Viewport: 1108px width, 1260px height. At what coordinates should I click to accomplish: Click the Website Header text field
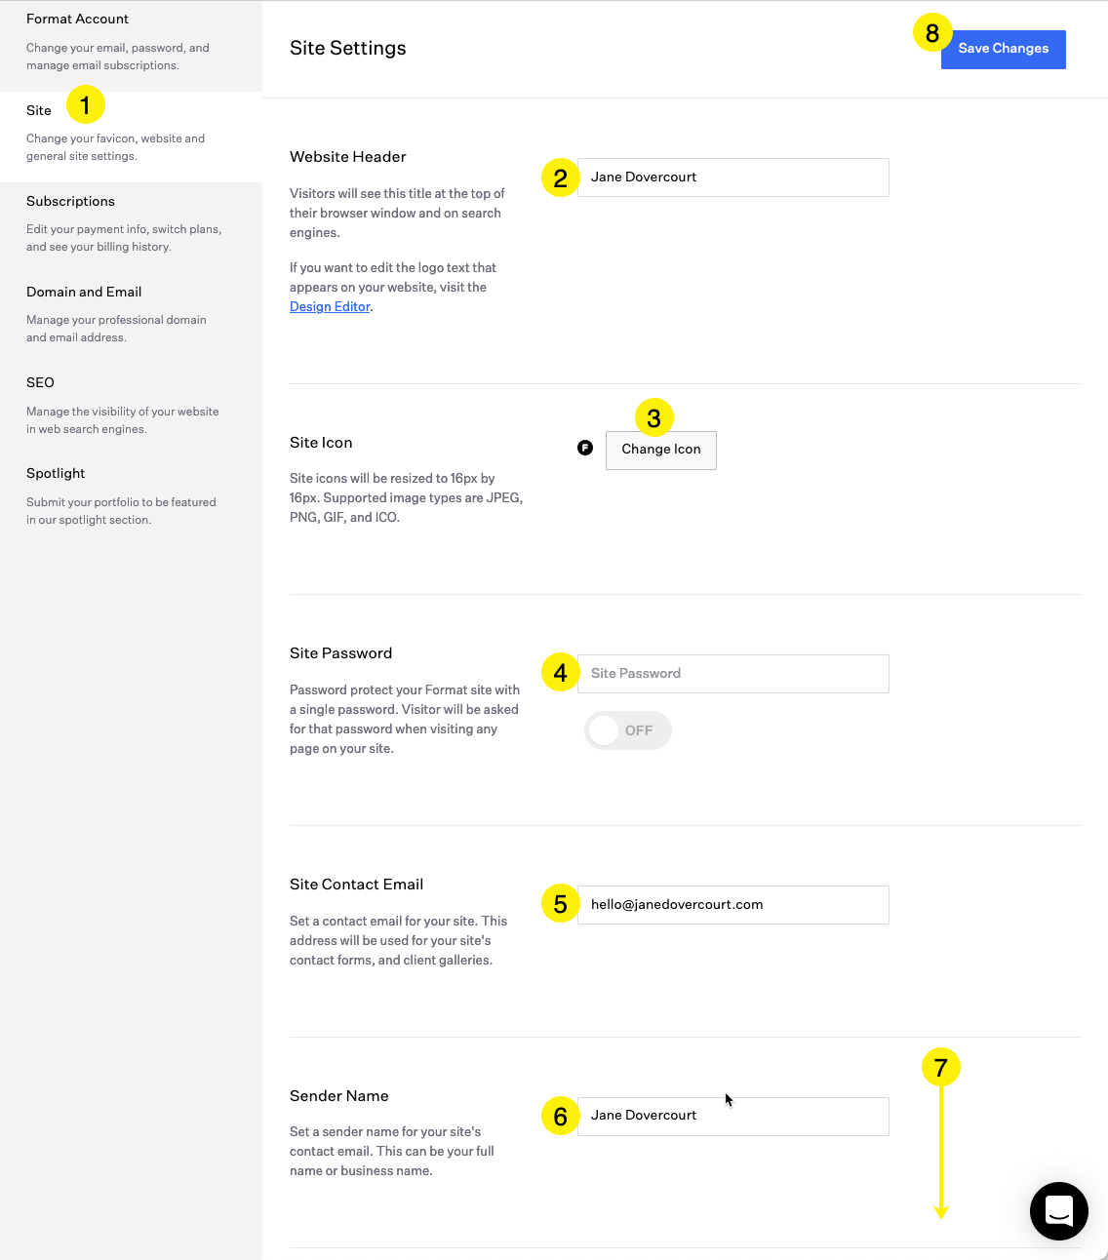point(733,177)
